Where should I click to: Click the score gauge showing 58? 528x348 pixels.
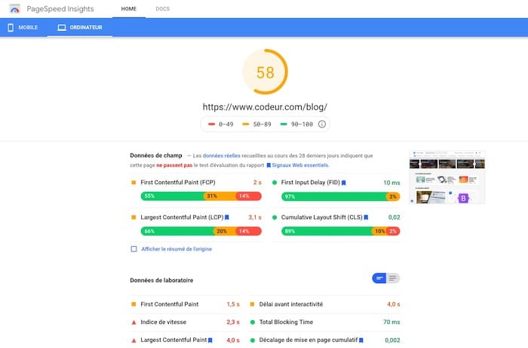tap(265, 72)
